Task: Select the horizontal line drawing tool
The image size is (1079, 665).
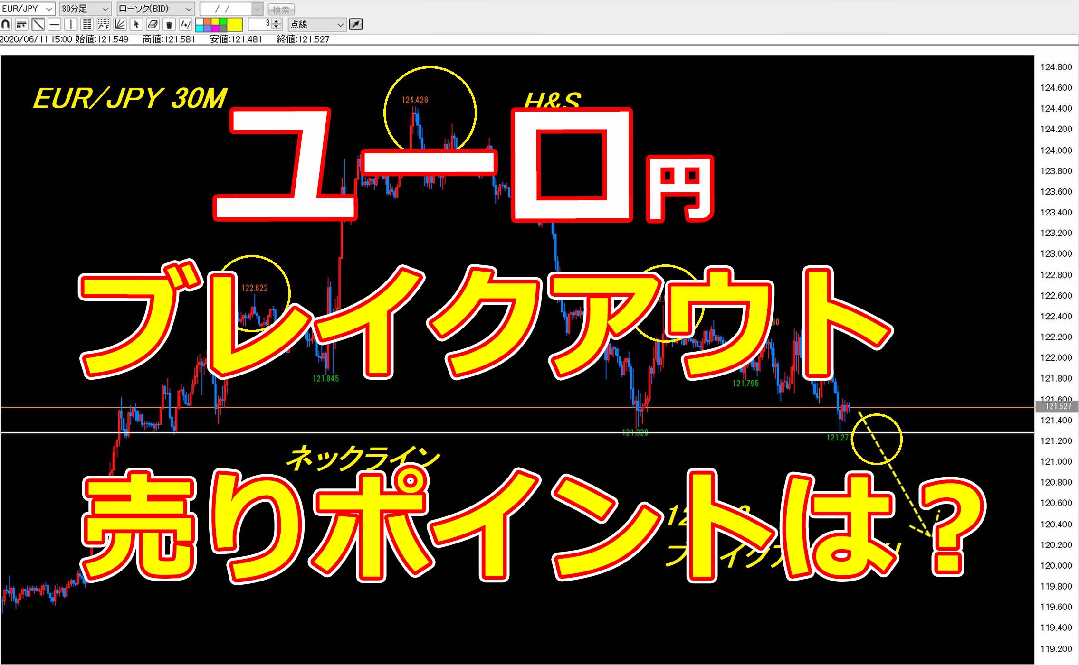Action: (x=54, y=24)
